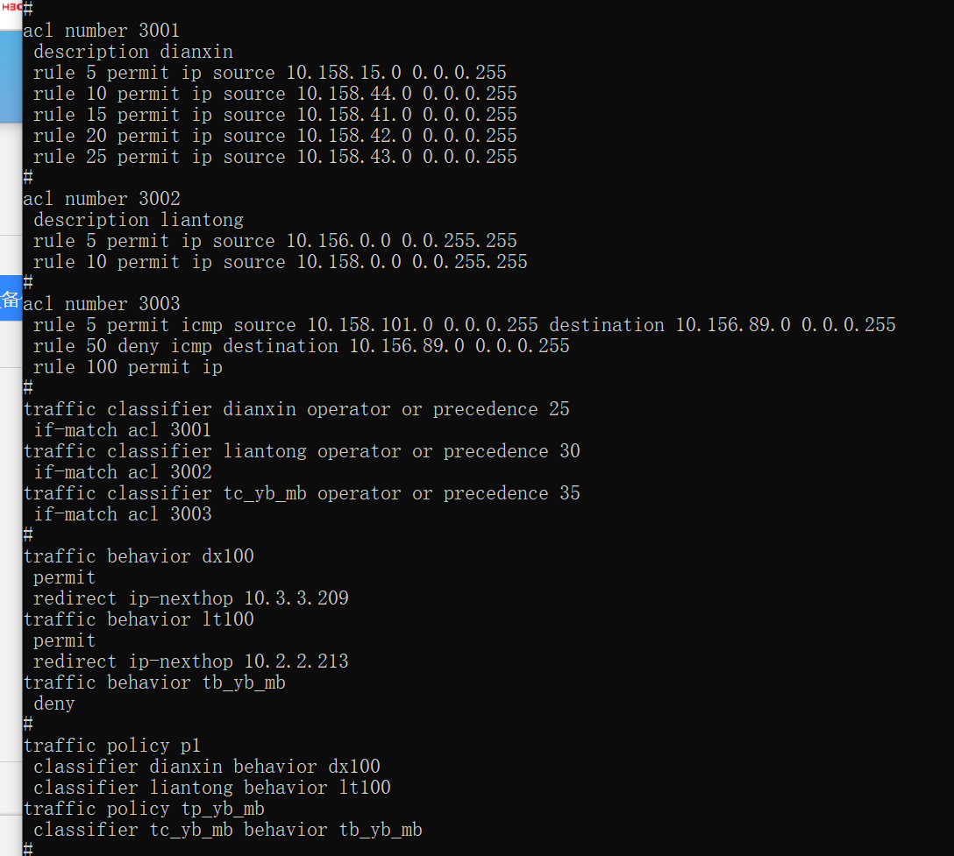The width and height of the screenshot is (954, 856).
Task: Click the 'description dianxin' text
Action: coord(133,52)
